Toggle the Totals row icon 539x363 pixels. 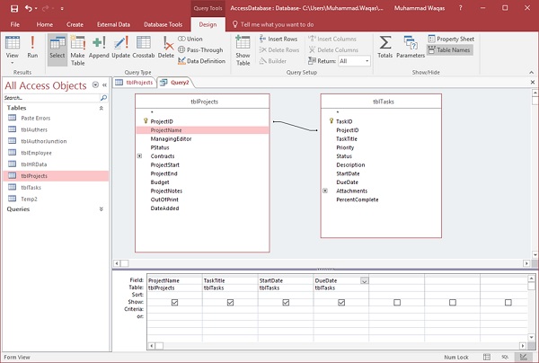[x=384, y=47]
